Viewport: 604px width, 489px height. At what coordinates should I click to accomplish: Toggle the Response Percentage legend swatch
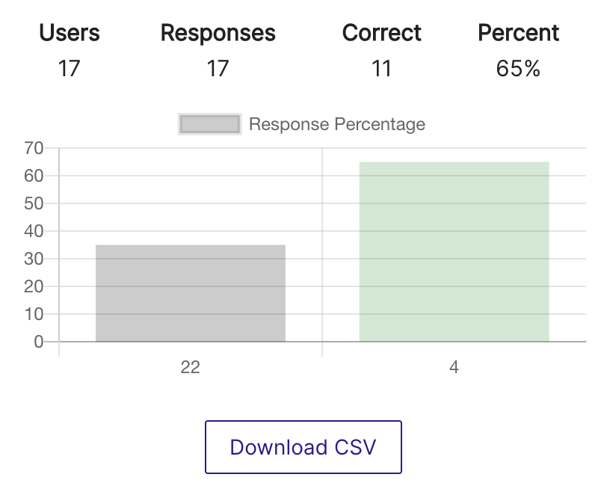(209, 124)
